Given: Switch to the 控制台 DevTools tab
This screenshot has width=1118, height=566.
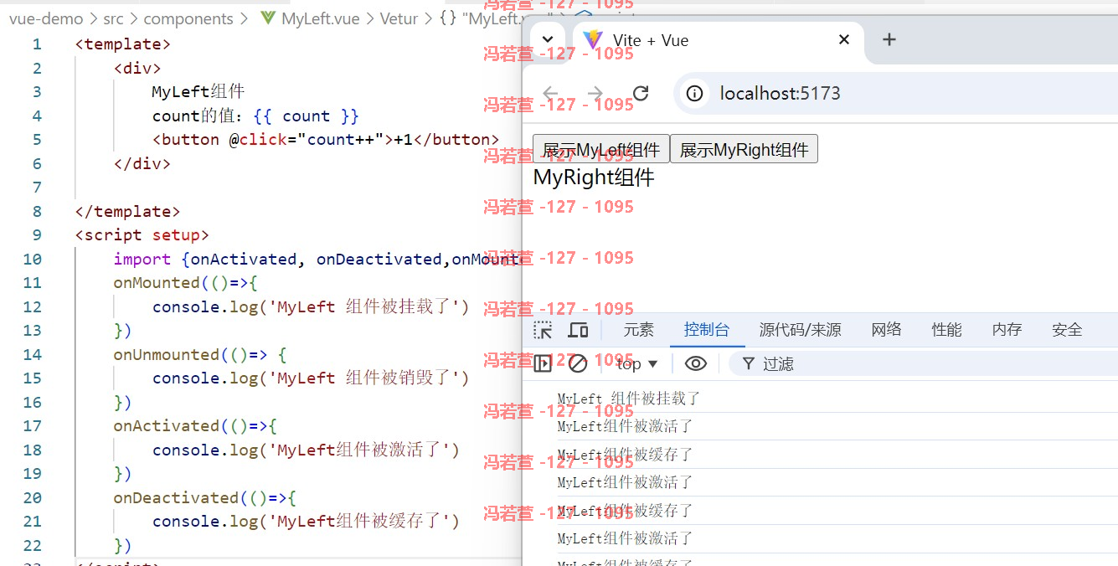Looking at the screenshot, I should (707, 330).
